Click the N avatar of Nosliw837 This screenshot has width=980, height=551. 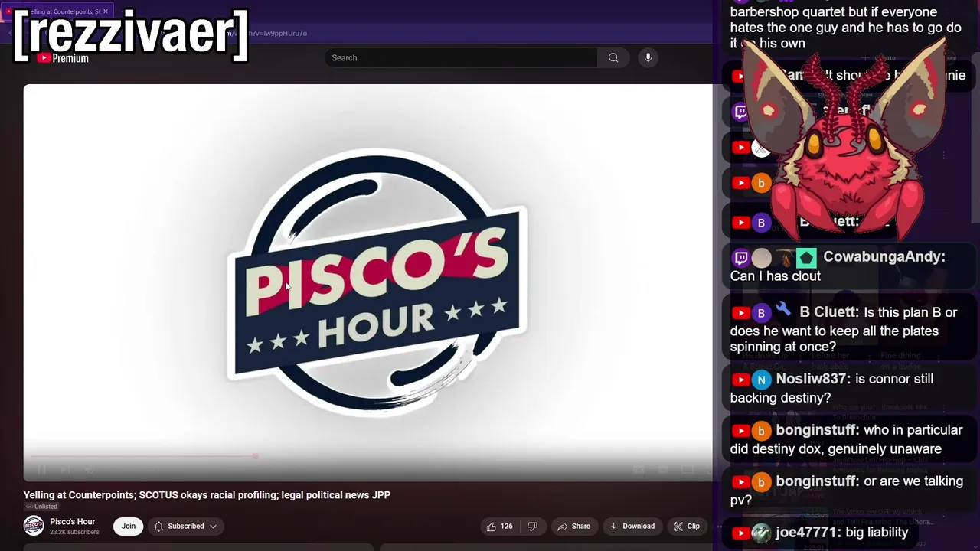pos(761,380)
